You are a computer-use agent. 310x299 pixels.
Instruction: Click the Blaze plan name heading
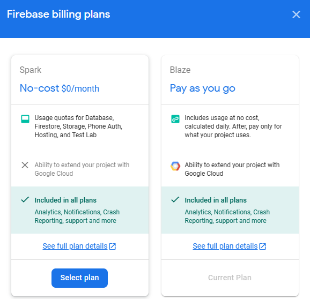coord(180,70)
